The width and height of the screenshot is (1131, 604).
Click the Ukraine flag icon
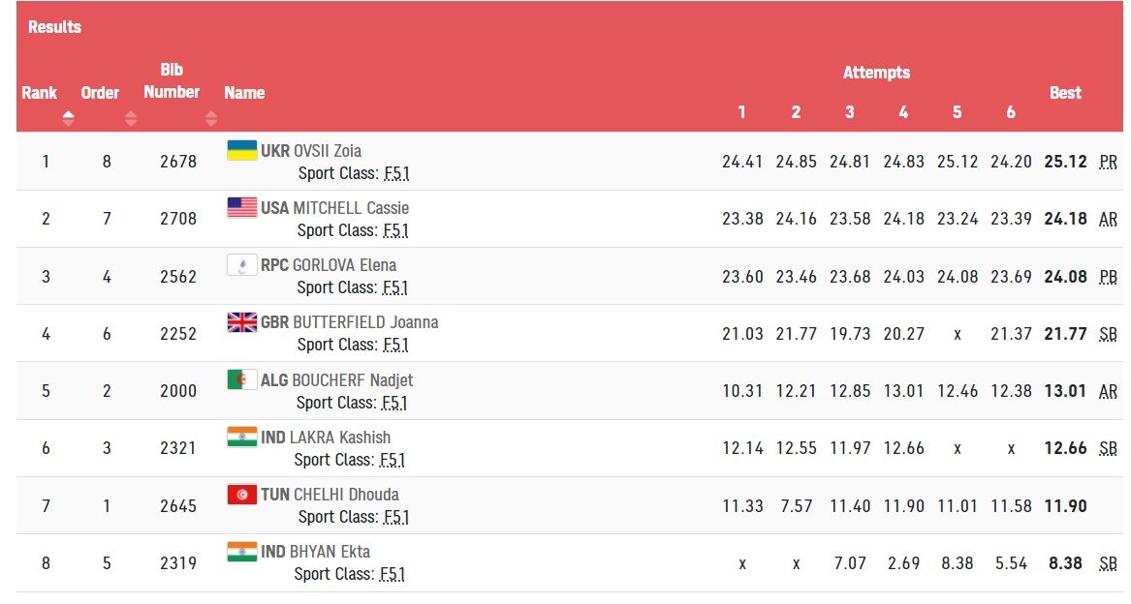241,150
